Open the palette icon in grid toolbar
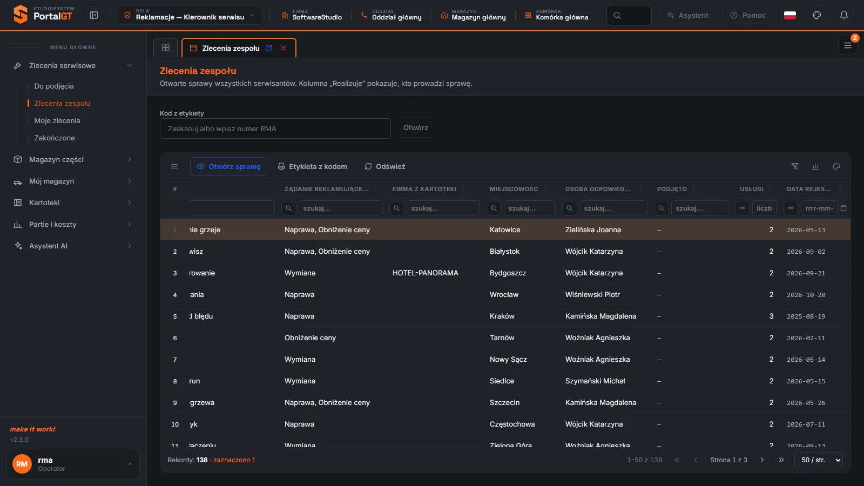 (836, 166)
